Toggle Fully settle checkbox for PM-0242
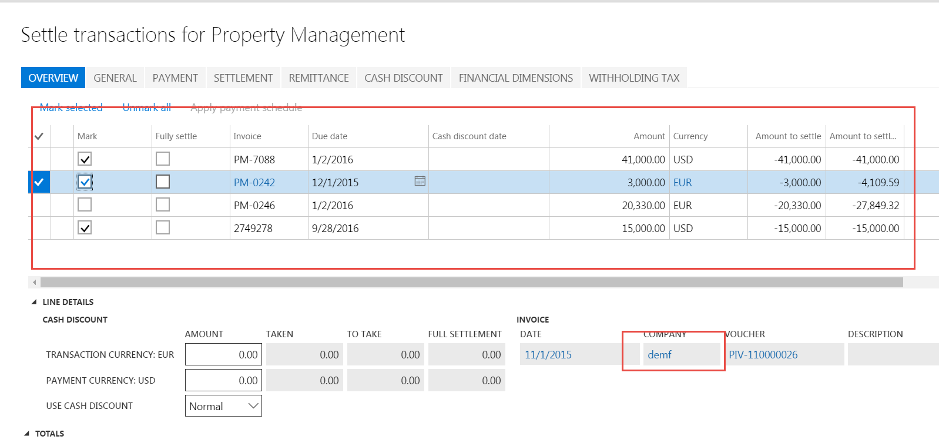 tap(163, 182)
